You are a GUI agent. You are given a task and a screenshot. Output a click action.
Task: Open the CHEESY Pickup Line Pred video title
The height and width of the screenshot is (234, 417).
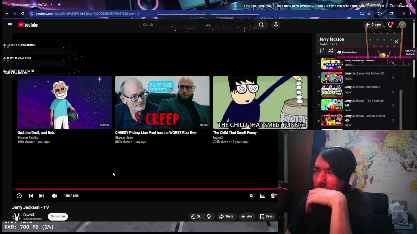coord(156,133)
